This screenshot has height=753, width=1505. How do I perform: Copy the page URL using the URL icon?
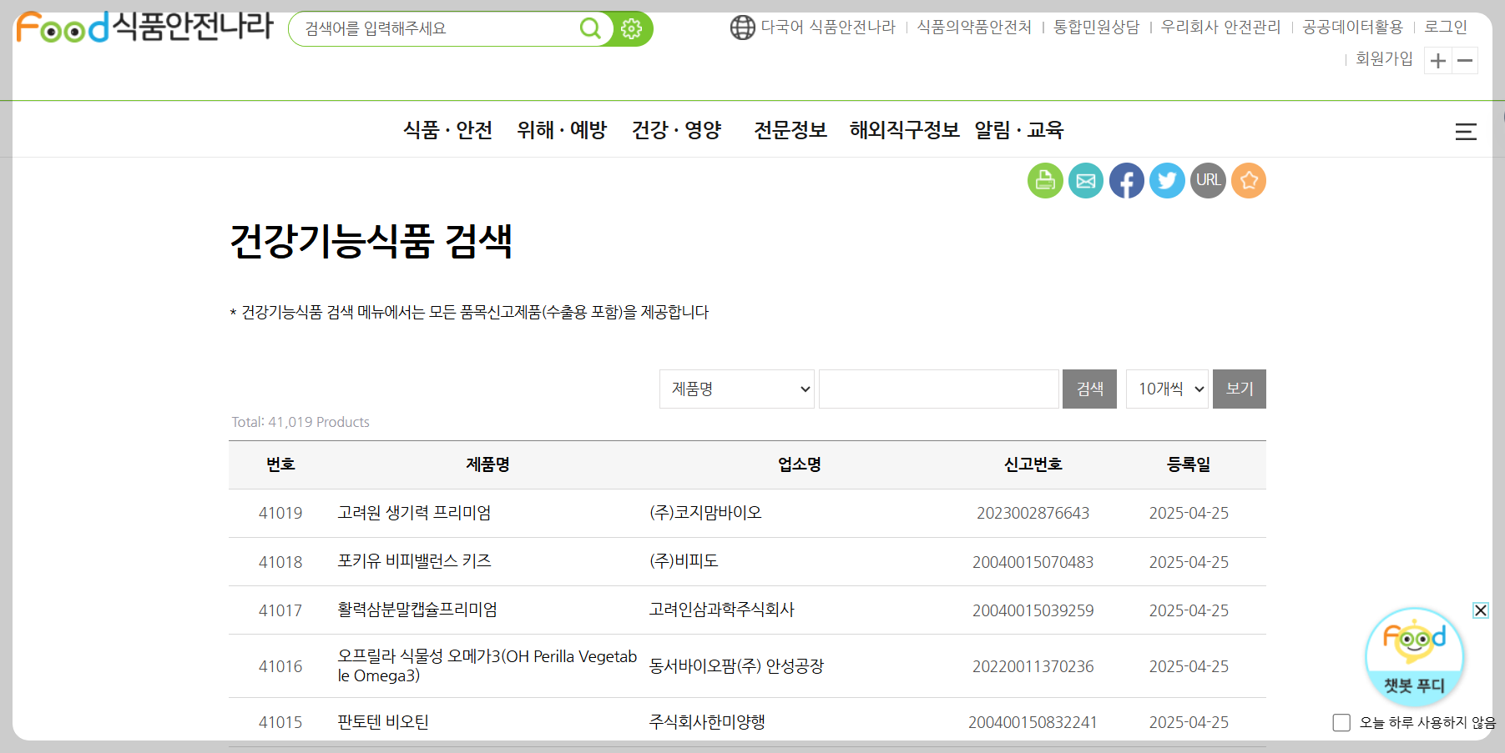point(1208,180)
